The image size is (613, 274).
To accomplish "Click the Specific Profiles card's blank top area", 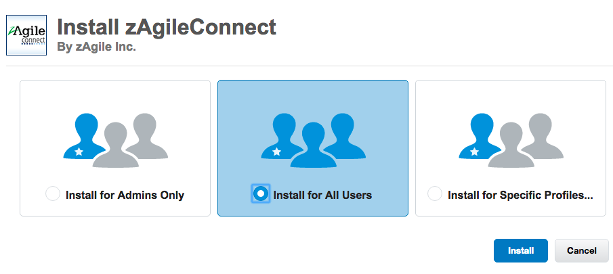I will tap(510, 93).
